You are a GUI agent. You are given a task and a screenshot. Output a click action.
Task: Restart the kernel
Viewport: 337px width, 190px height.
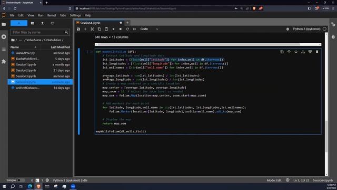tap(127, 29)
